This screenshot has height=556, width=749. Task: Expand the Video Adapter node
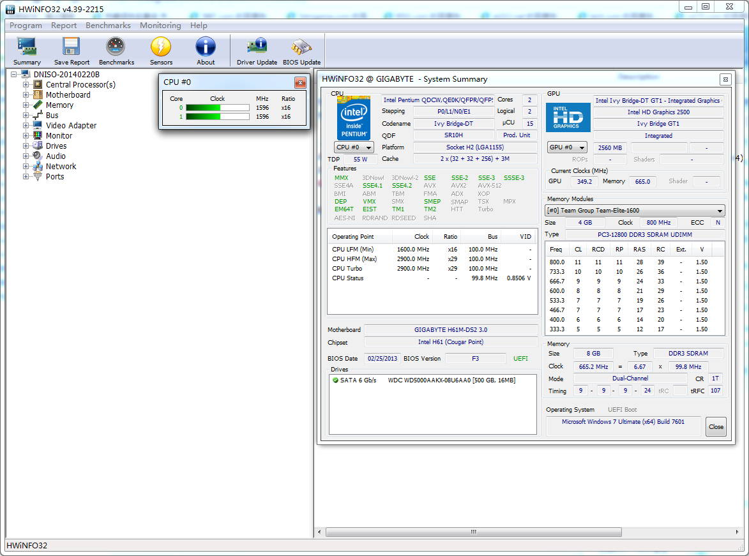click(x=26, y=125)
